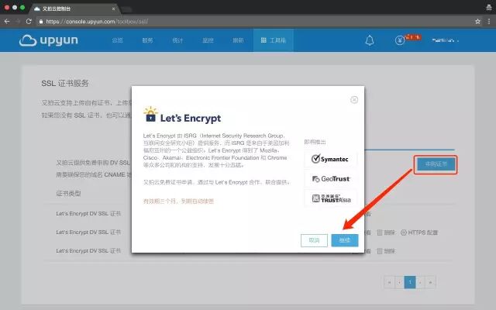This screenshot has height=310, width=496.
Task: Click 取消 to cancel the dialog
Action: [314, 240]
